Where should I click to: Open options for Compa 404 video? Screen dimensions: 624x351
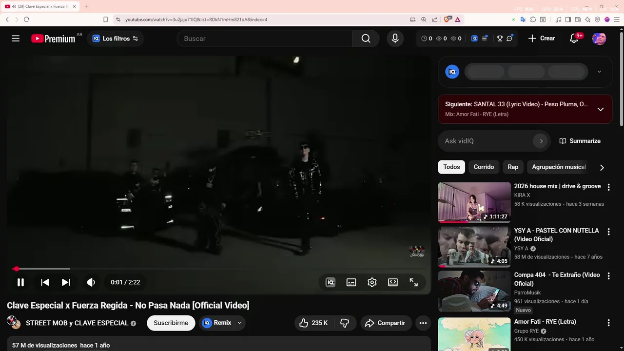click(608, 276)
